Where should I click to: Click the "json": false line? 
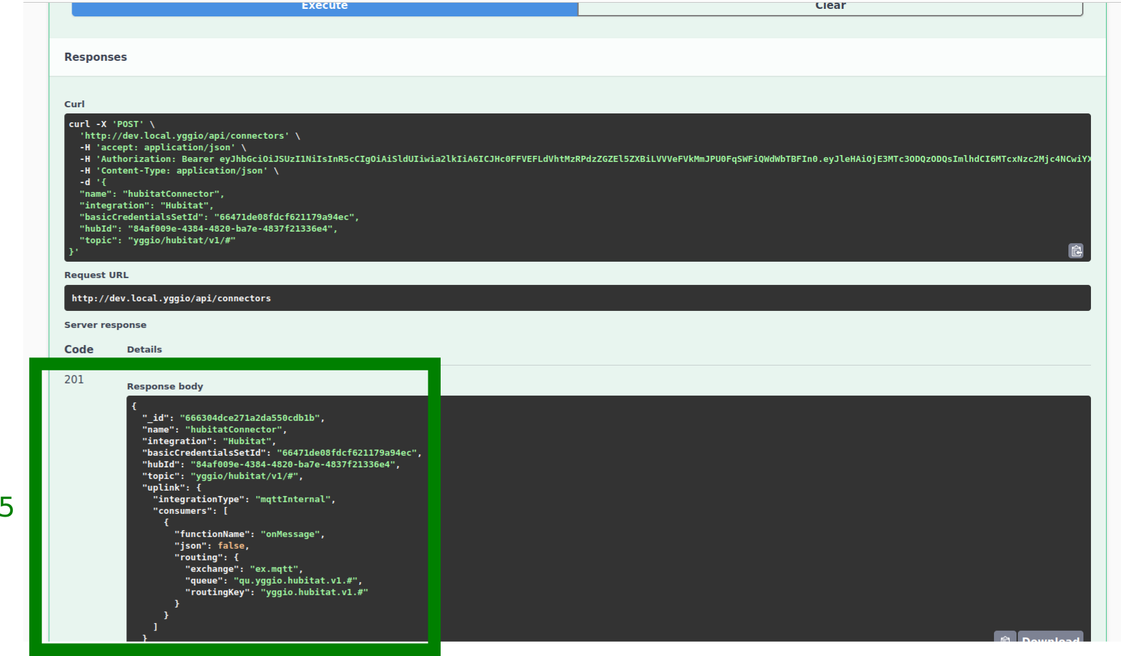tap(212, 546)
